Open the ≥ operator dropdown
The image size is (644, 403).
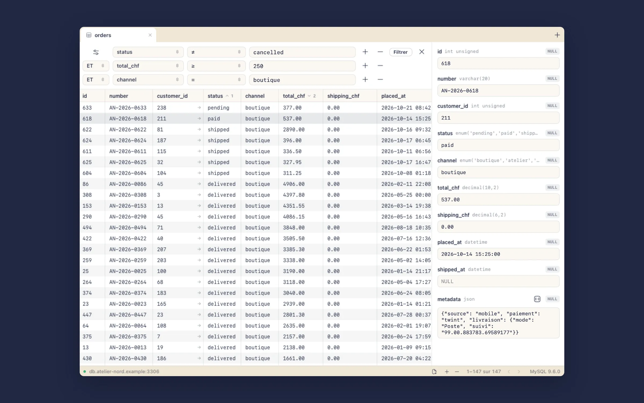coord(216,66)
